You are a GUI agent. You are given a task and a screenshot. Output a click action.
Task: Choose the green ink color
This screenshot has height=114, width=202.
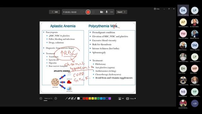pyautogui.click(x=98, y=98)
